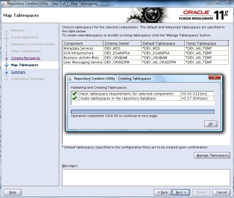The width and height of the screenshot is (234, 198).
Task: Close the main Repository Creation Utility window
Action: click(x=227, y=2)
